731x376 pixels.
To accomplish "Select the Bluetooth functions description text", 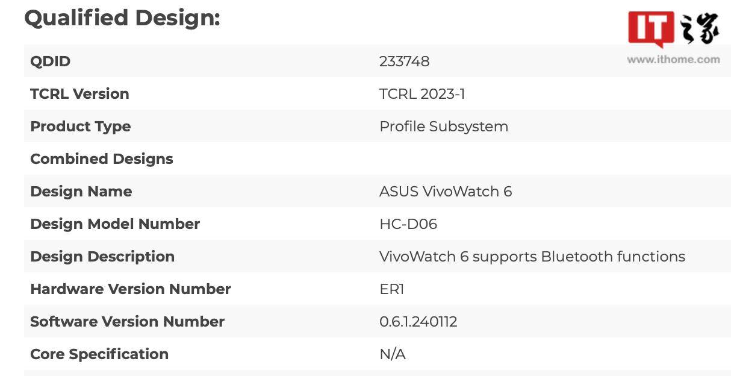I will pyautogui.click(x=532, y=257).
